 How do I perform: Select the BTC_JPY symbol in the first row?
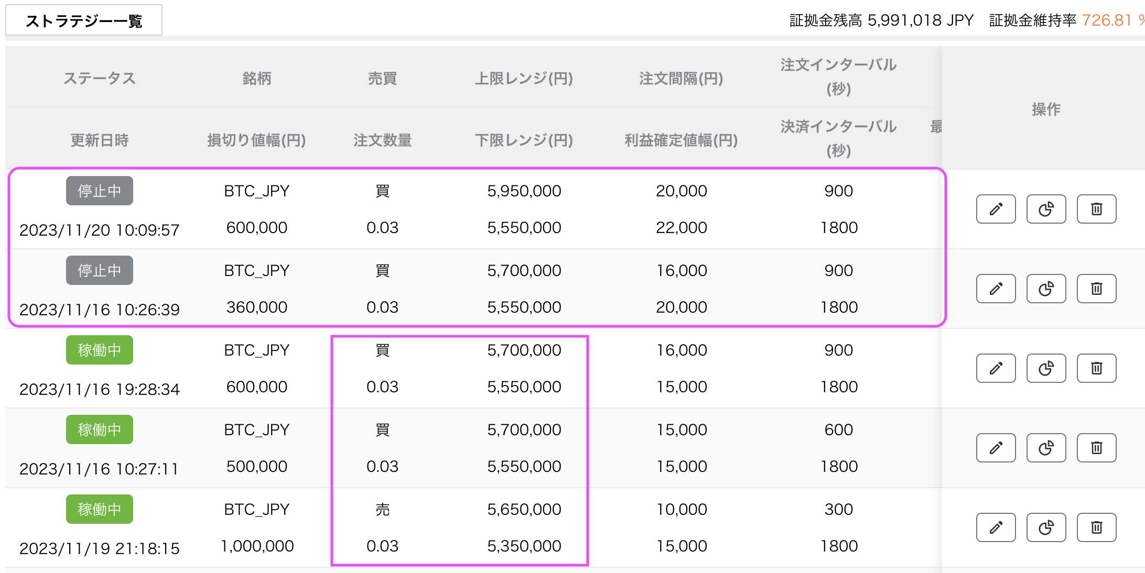[257, 191]
